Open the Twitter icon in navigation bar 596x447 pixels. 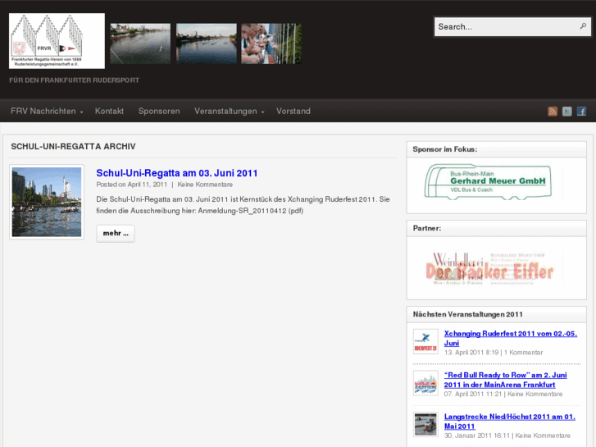566,111
